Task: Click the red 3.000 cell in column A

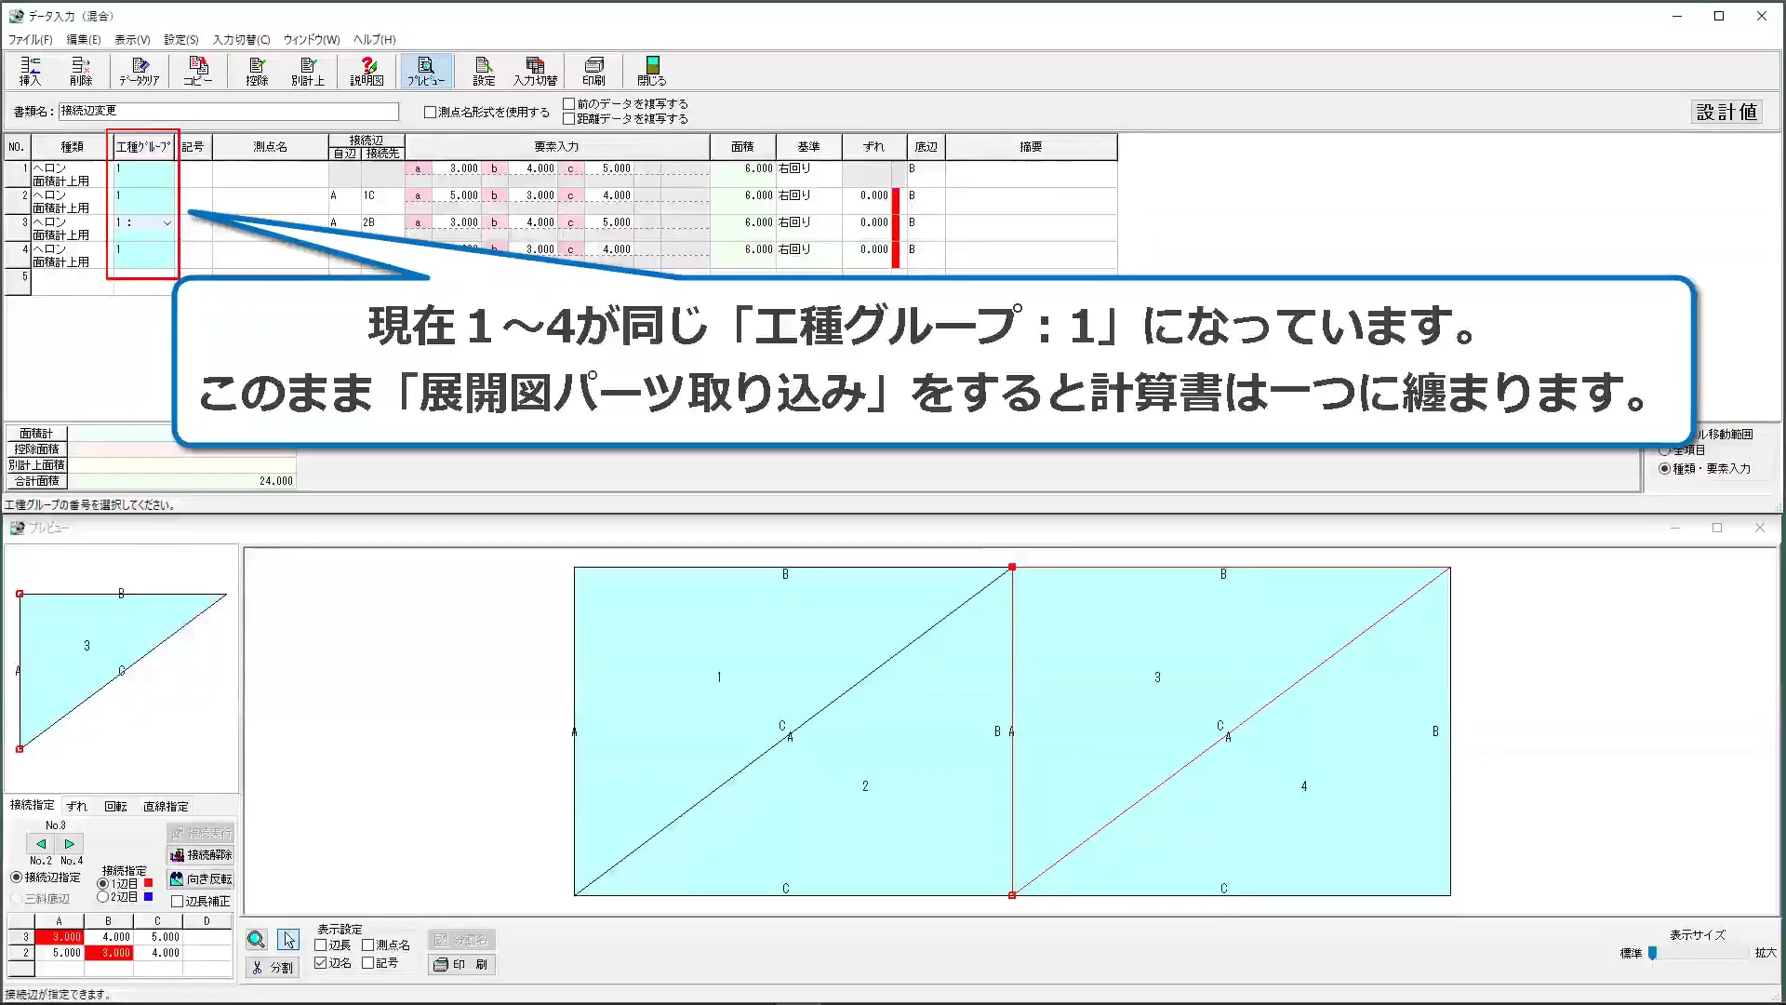Action: point(59,937)
